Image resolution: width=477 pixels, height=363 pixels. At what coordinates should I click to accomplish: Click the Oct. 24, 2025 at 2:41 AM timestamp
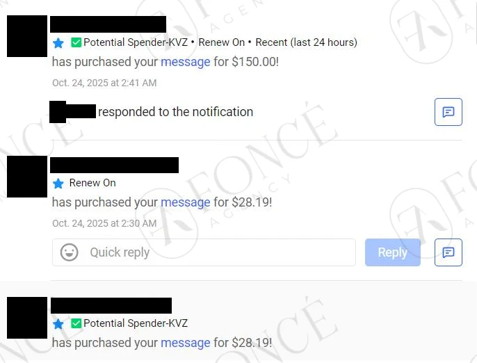(104, 83)
